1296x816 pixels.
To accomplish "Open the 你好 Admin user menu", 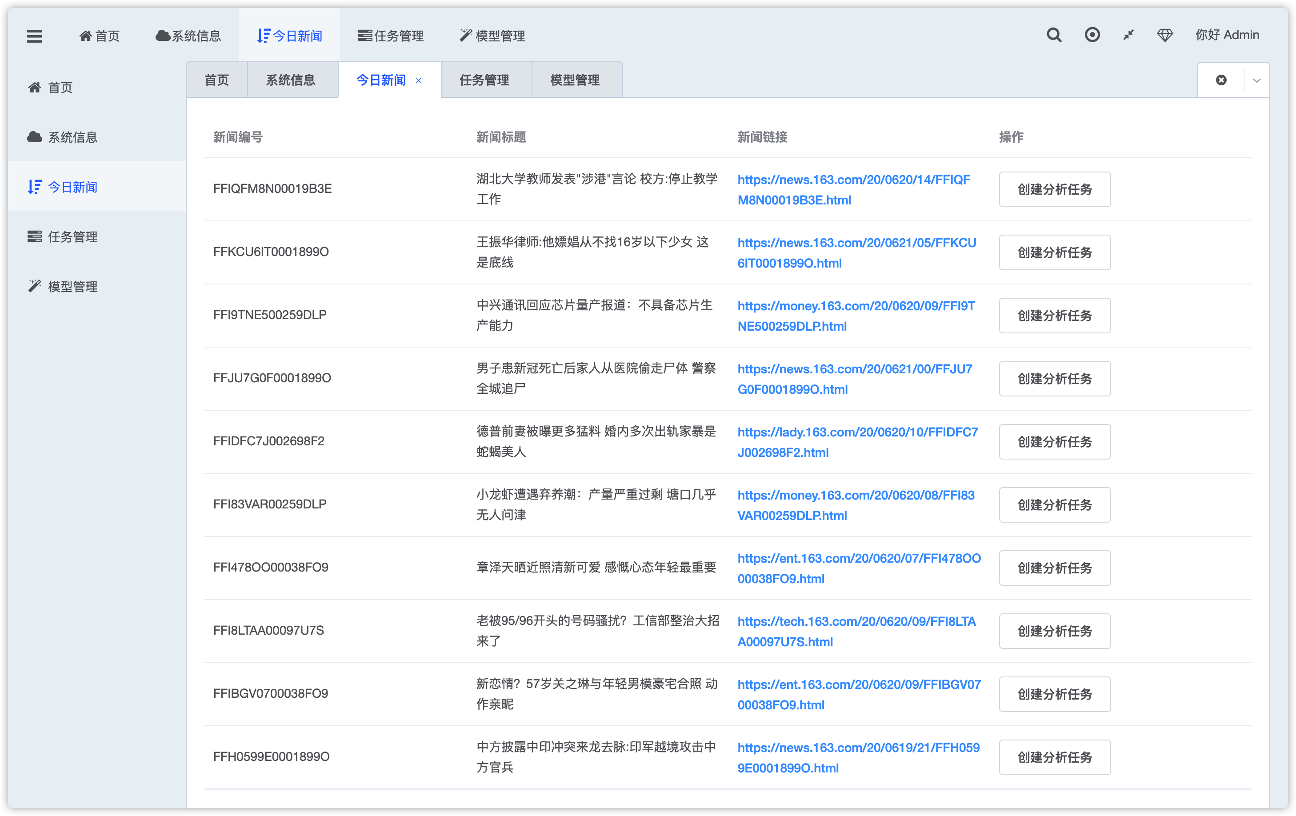I will tap(1227, 36).
